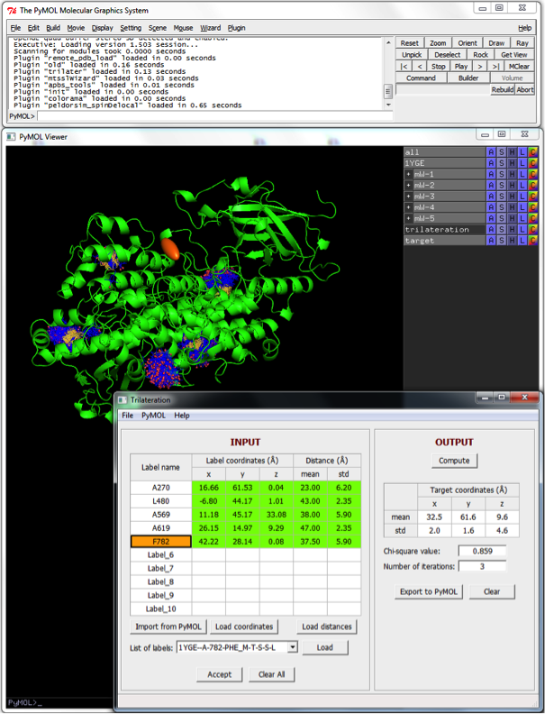Click the A action button for mW-4
This screenshot has height=714, width=545.
(x=491, y=207)
